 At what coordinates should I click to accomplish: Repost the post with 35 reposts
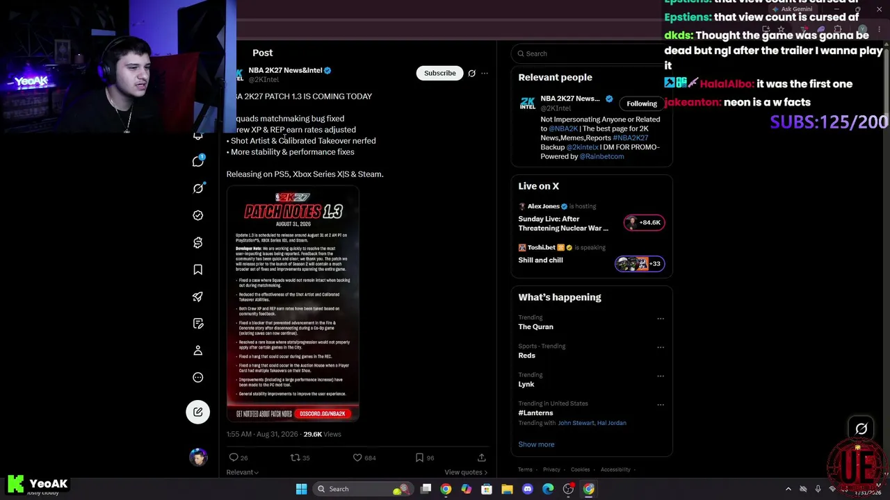coord(300,458)
